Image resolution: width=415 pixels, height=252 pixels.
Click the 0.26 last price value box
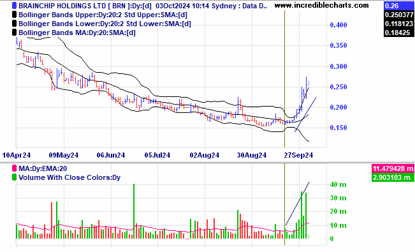(399, 6)
